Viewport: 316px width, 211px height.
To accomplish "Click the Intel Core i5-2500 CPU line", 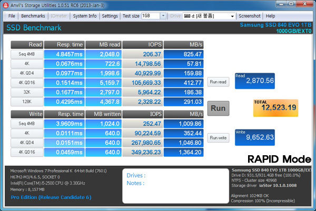I will click(x=47, y=183).
